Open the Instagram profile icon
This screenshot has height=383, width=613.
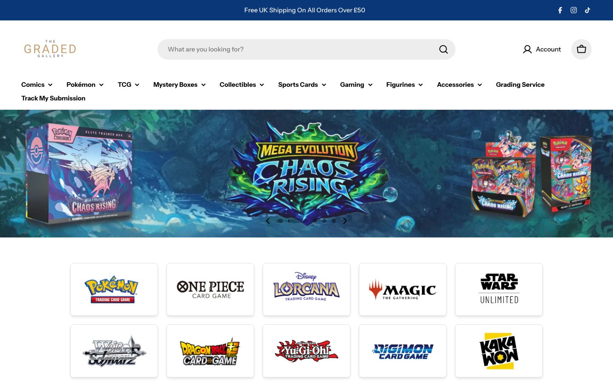pos(574,10)
